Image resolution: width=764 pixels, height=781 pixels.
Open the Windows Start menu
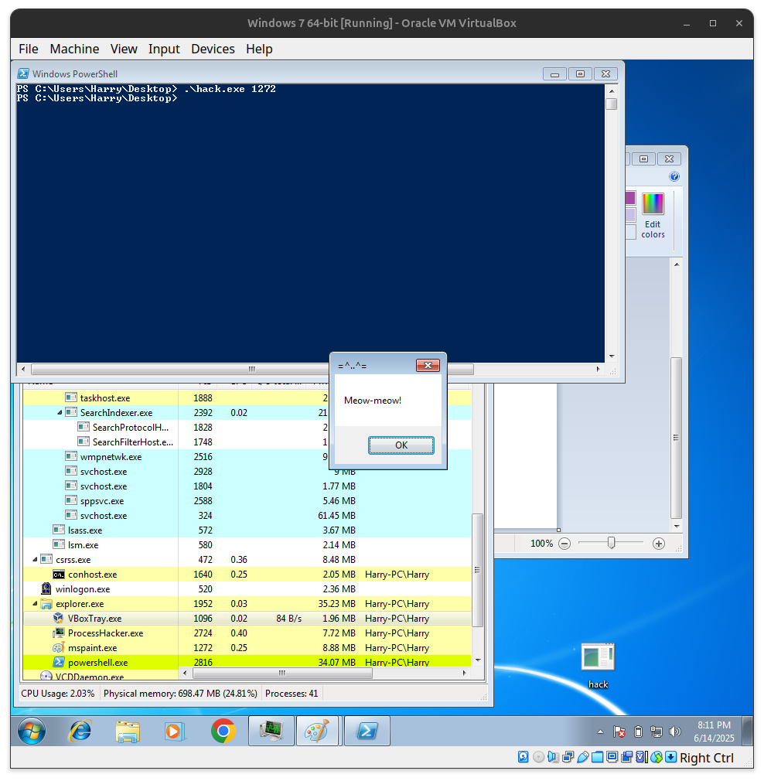(x=32, y=732)
